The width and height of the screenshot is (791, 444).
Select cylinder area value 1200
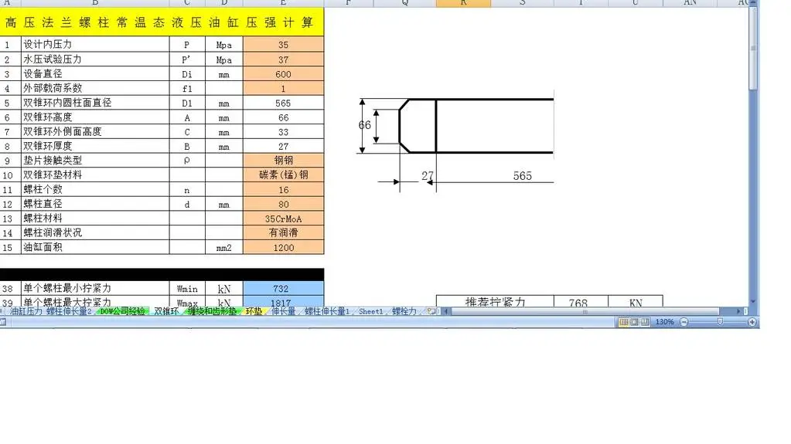click(x=284, y=247)
